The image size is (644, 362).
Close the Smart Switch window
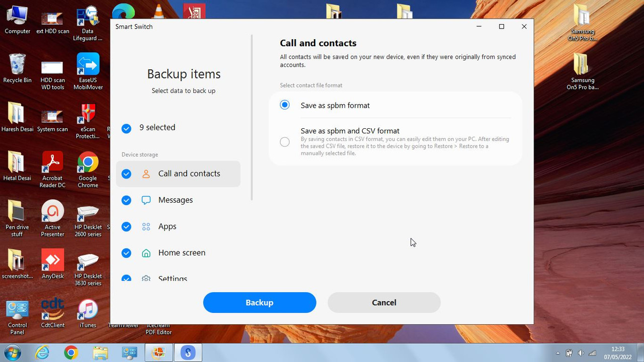point(524,27)
